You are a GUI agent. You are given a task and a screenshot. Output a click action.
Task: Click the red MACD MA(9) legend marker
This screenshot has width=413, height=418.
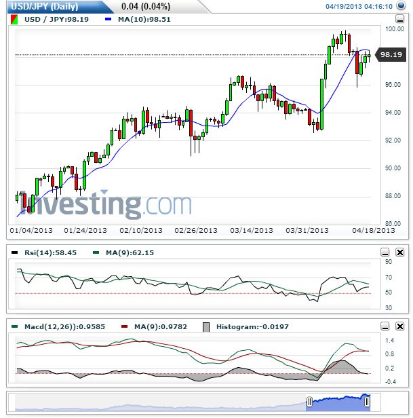coord(124,326)
